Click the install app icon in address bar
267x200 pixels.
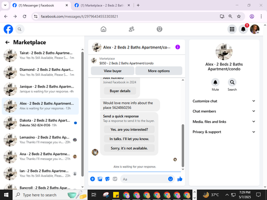[x=222, y=17]
